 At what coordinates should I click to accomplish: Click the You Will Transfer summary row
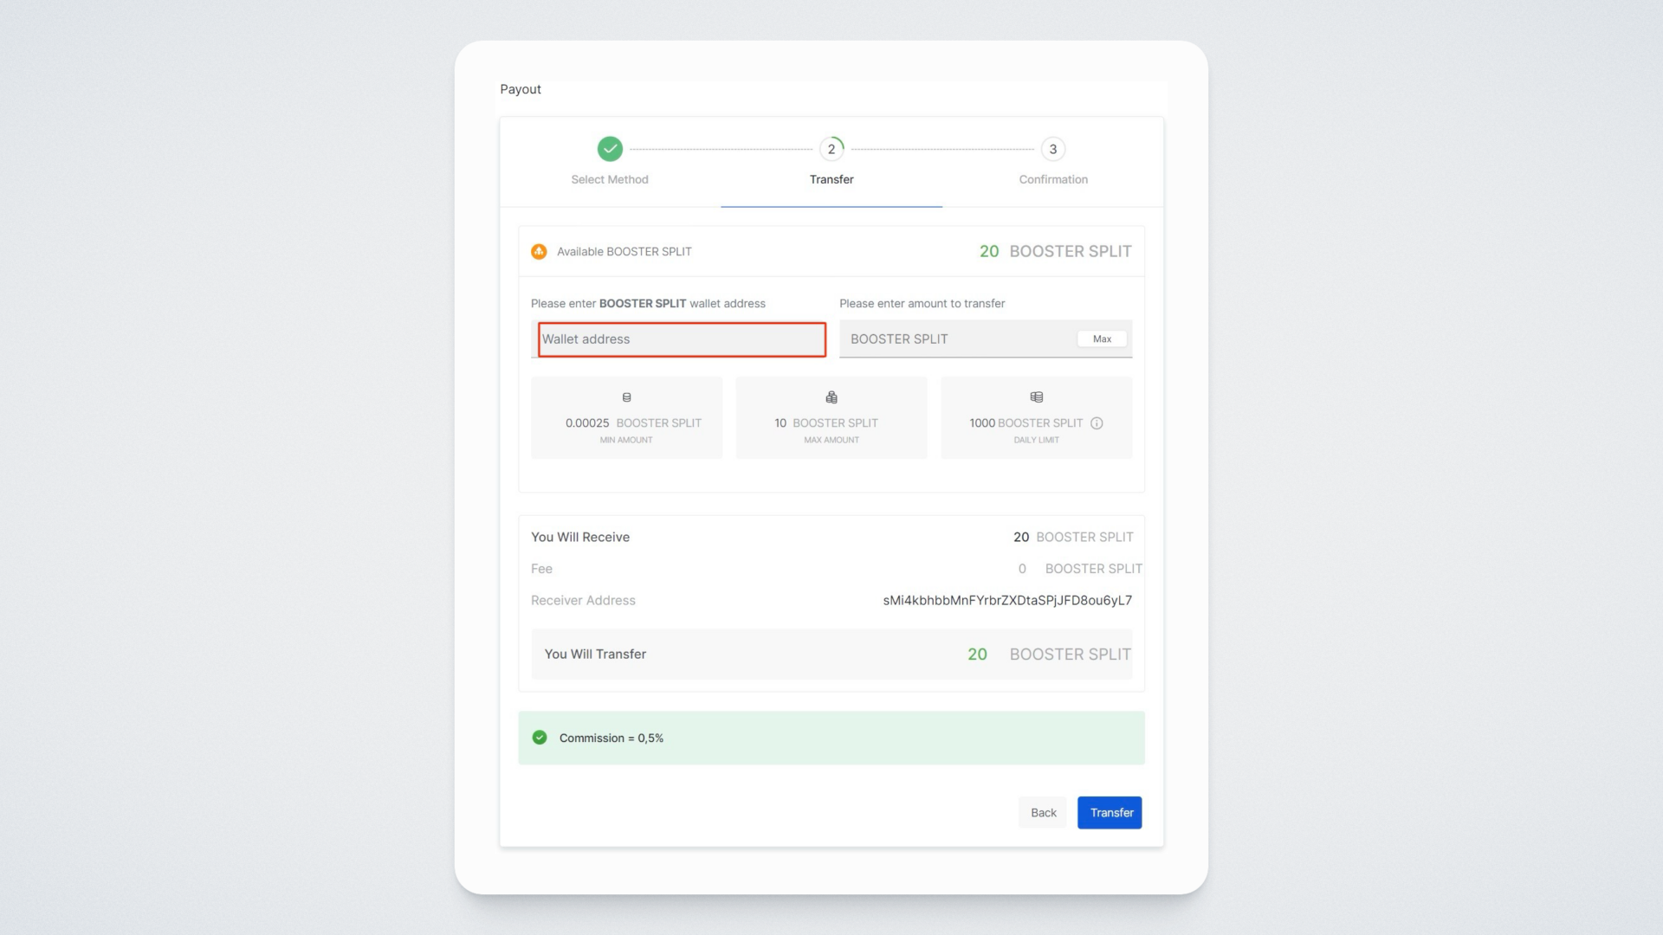[831, 654]
